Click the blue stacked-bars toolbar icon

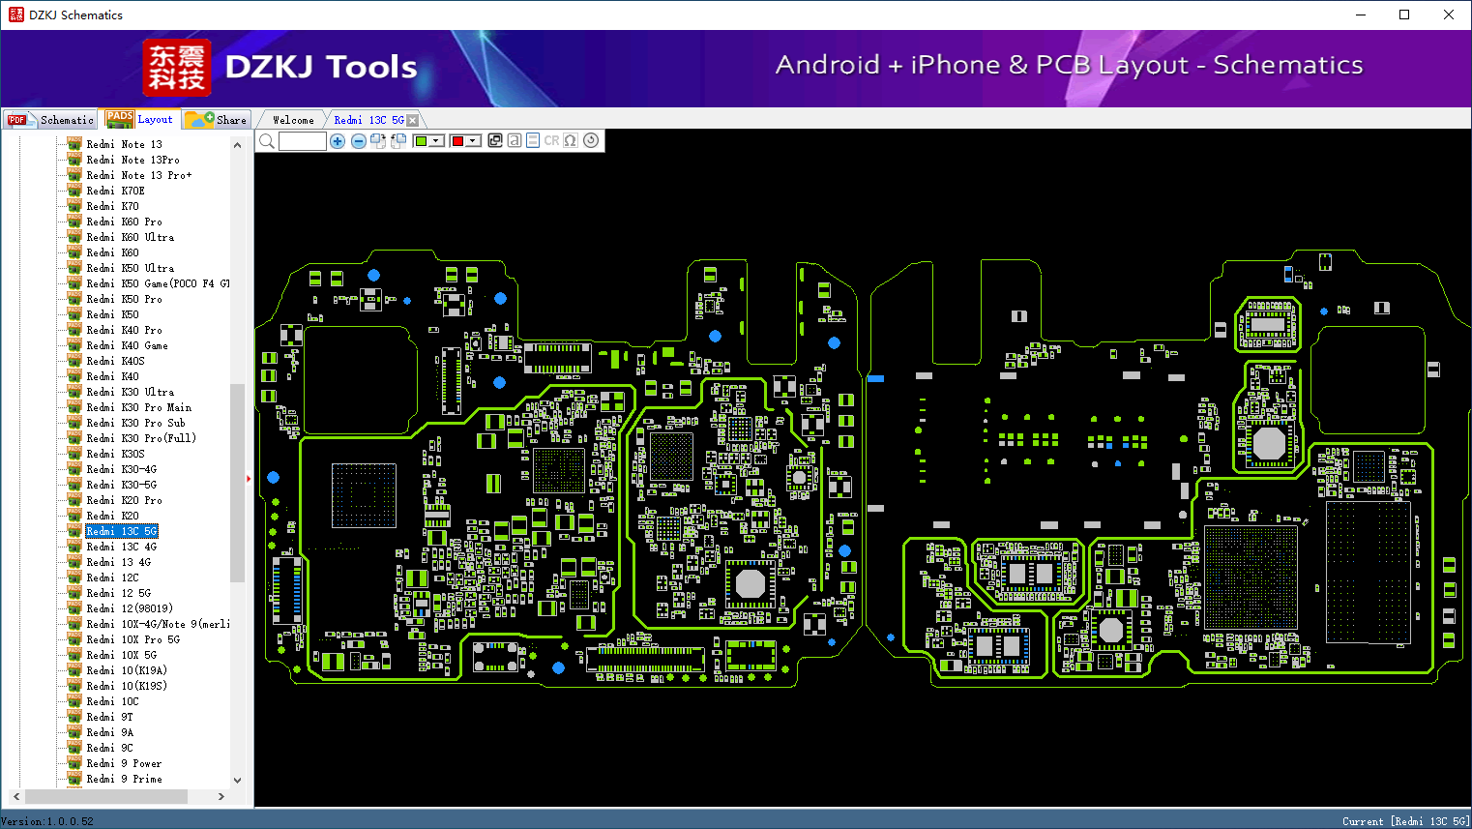point(533,140)
